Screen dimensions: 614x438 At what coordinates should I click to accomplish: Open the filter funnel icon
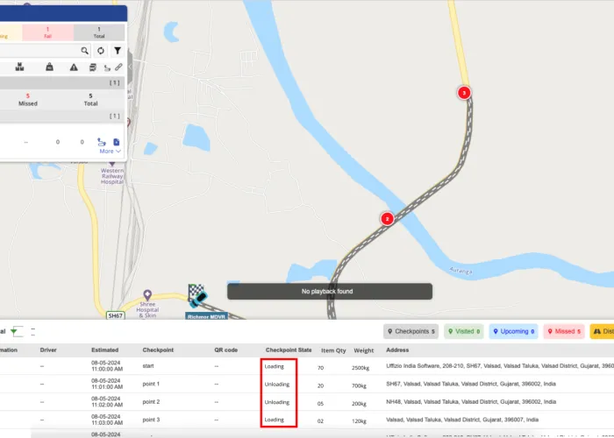point(118,51)
